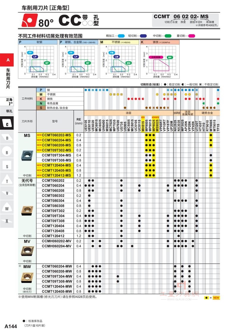
Task: Click the MP badge in the 碳钢、合金钢 chart
Action: pyautogui.click(x=88, y=63)
